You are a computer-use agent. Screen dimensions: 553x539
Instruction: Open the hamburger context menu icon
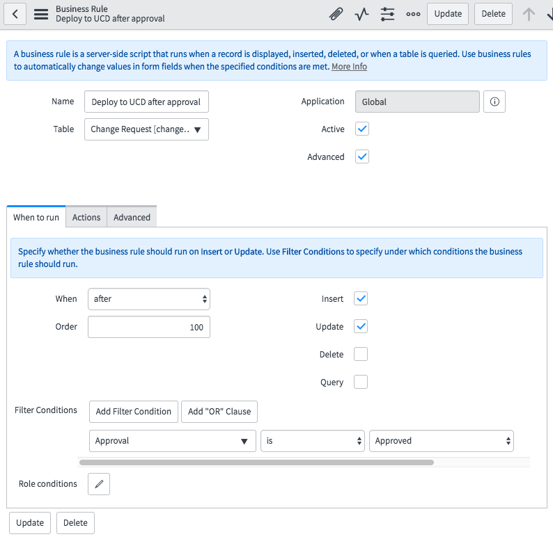pos(41,14)
